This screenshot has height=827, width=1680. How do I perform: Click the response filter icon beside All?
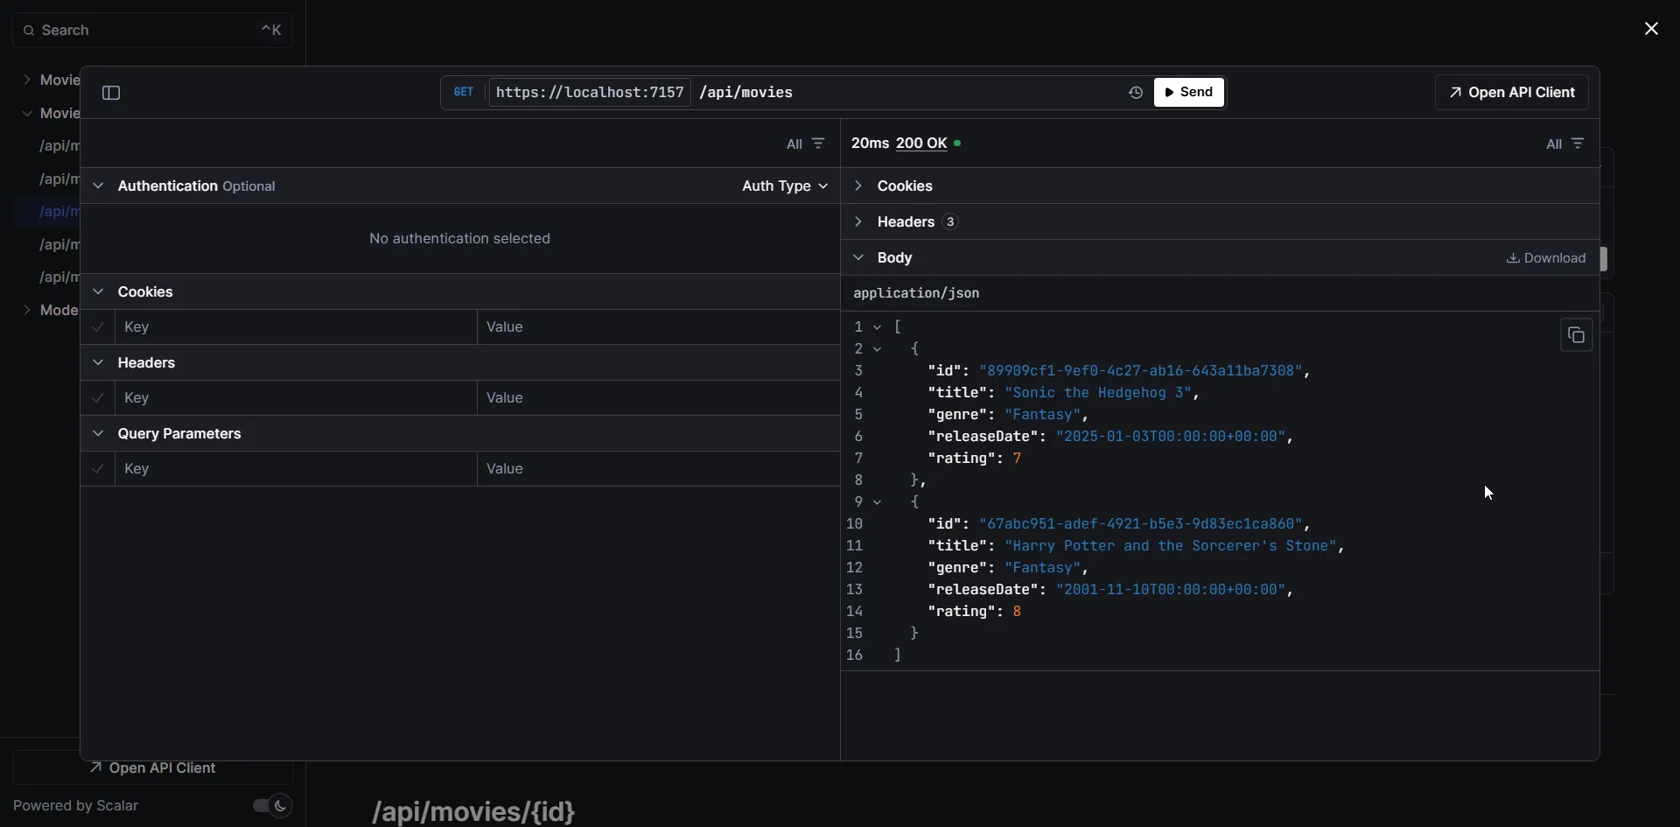pos(1578,144)
